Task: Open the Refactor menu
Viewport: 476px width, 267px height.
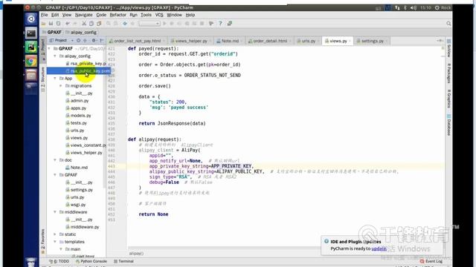Action: (118, 15)
